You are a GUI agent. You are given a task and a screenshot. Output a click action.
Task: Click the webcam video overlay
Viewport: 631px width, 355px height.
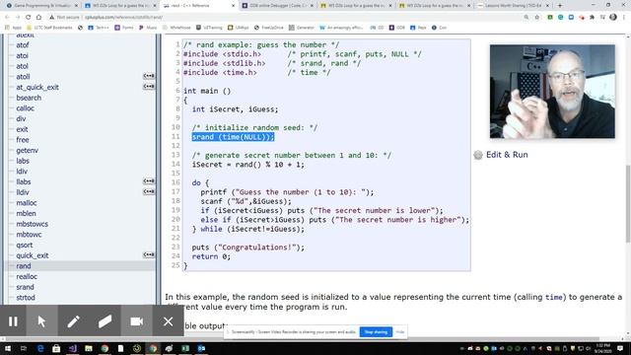[x=552, y=92]
